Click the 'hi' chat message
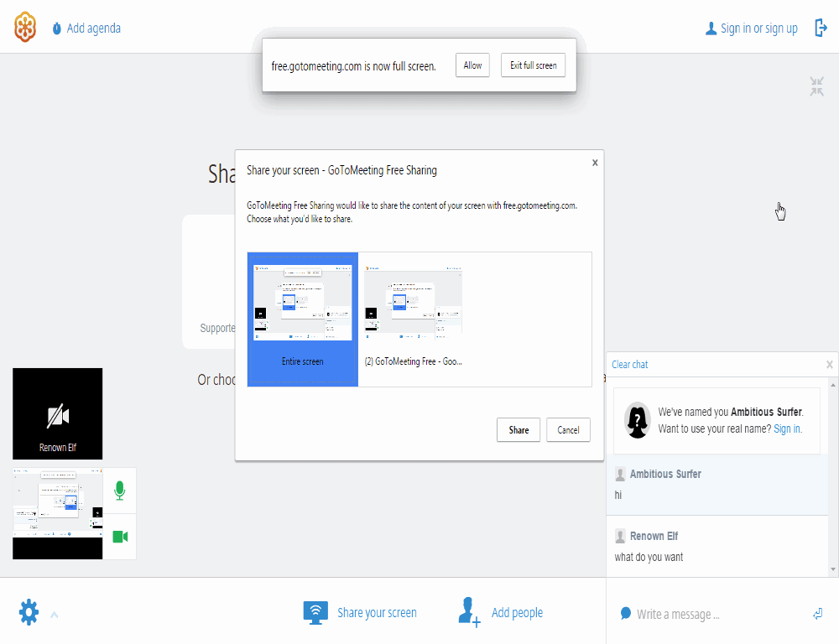Viewport: 839px width, 644px height. (618, 495)
